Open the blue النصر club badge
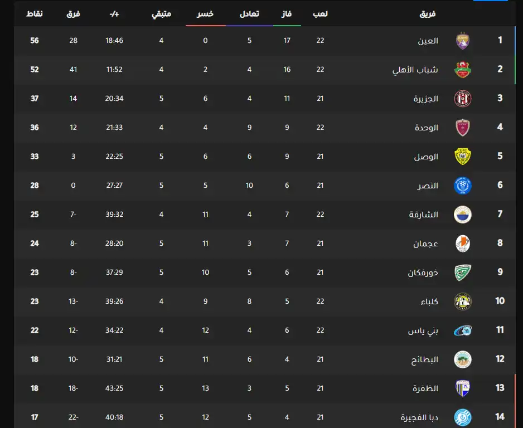Viewport: 523px width, 428px height. pyautogui.click(x=463, y=186)
